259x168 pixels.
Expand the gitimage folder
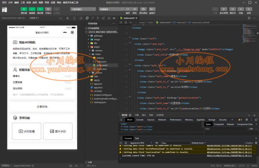98,36
